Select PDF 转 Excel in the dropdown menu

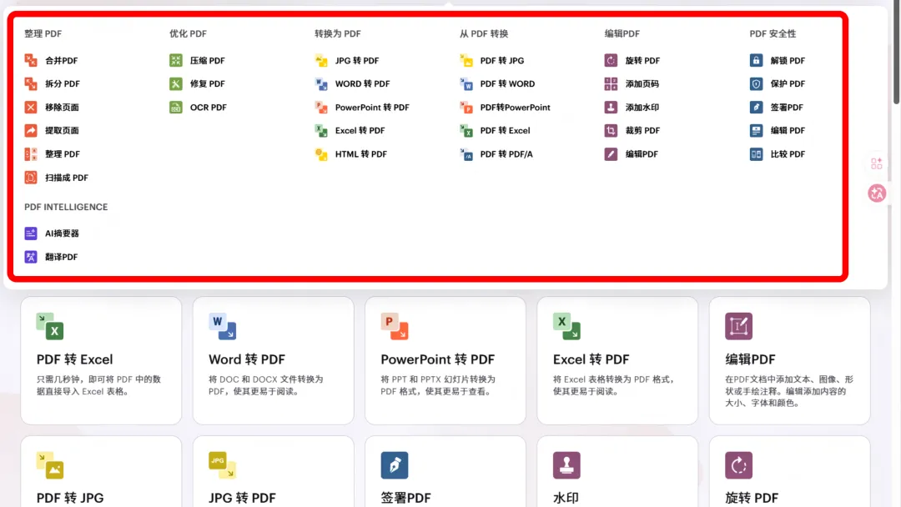[495, 130]
